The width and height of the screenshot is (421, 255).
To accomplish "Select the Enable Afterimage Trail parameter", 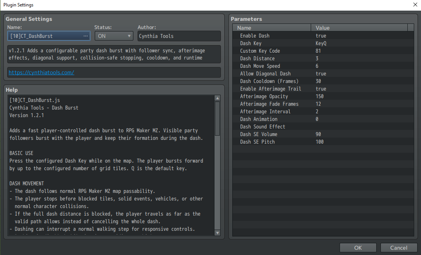I will tap(323, 89).
